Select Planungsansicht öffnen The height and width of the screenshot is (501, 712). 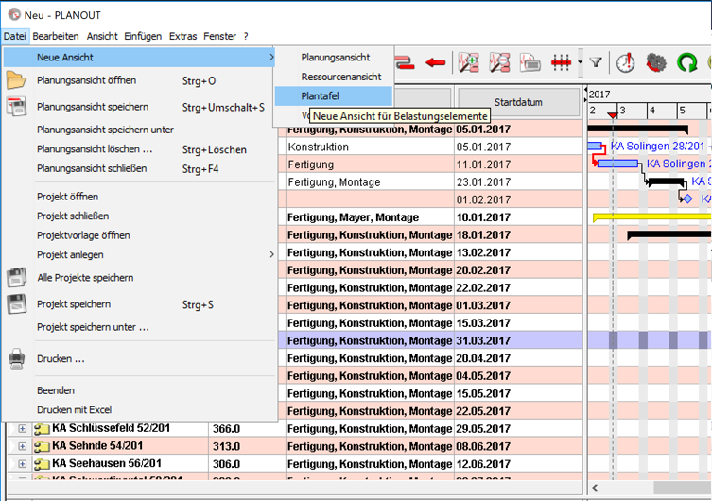click(139, 80)
